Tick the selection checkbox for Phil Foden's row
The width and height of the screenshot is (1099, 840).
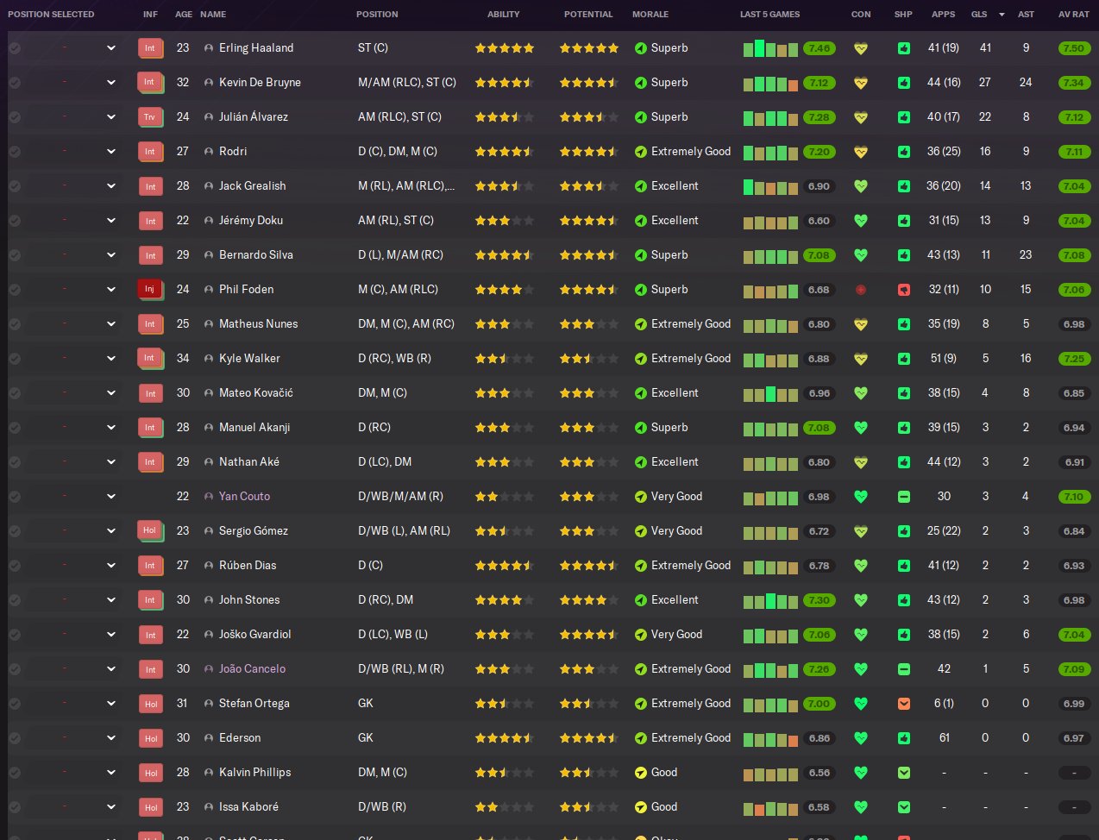click(15, 290)
